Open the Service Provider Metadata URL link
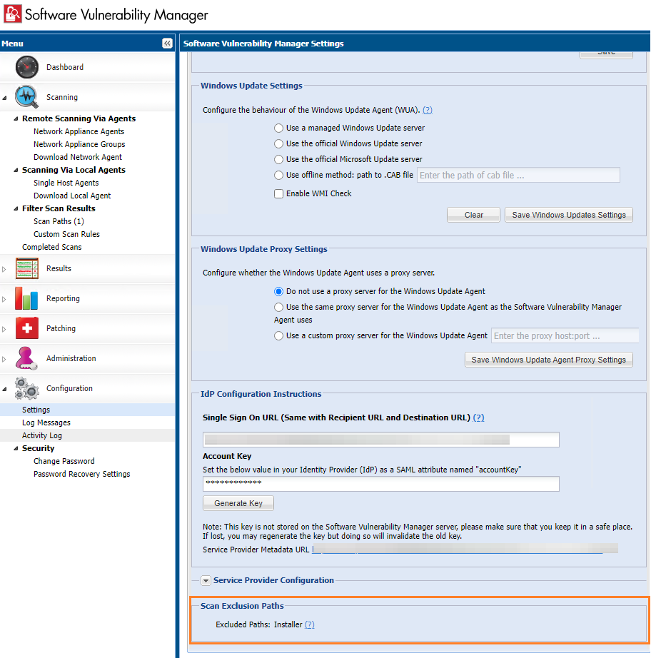This screenshot has width=651, height=658. [465, 549]
